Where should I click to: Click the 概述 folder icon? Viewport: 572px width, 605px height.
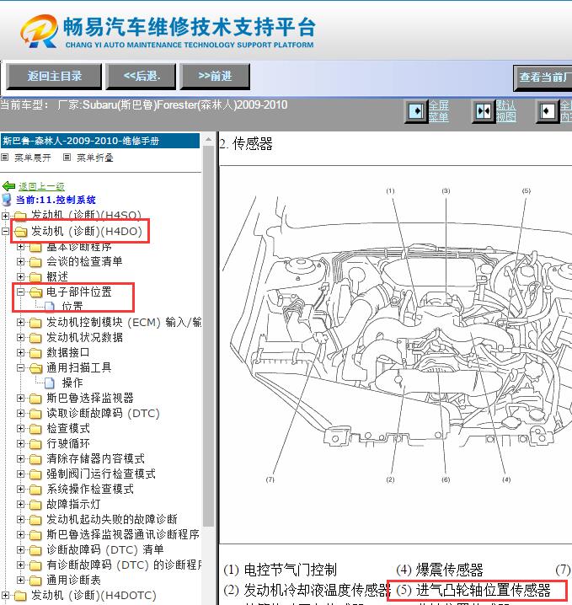point(36,277)
